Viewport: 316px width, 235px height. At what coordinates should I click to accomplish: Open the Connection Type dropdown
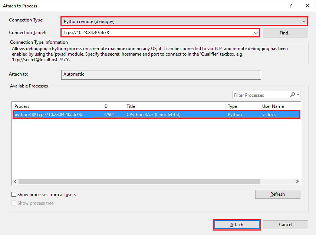(x=303, y=21)
